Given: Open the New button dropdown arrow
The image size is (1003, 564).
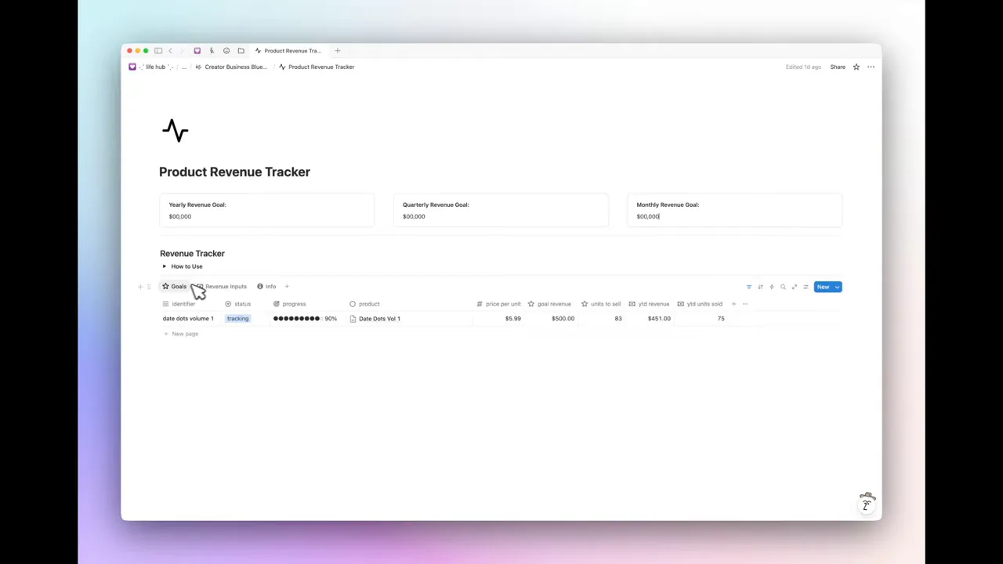Looking at the screenshot, I should (x=836, y=287).
